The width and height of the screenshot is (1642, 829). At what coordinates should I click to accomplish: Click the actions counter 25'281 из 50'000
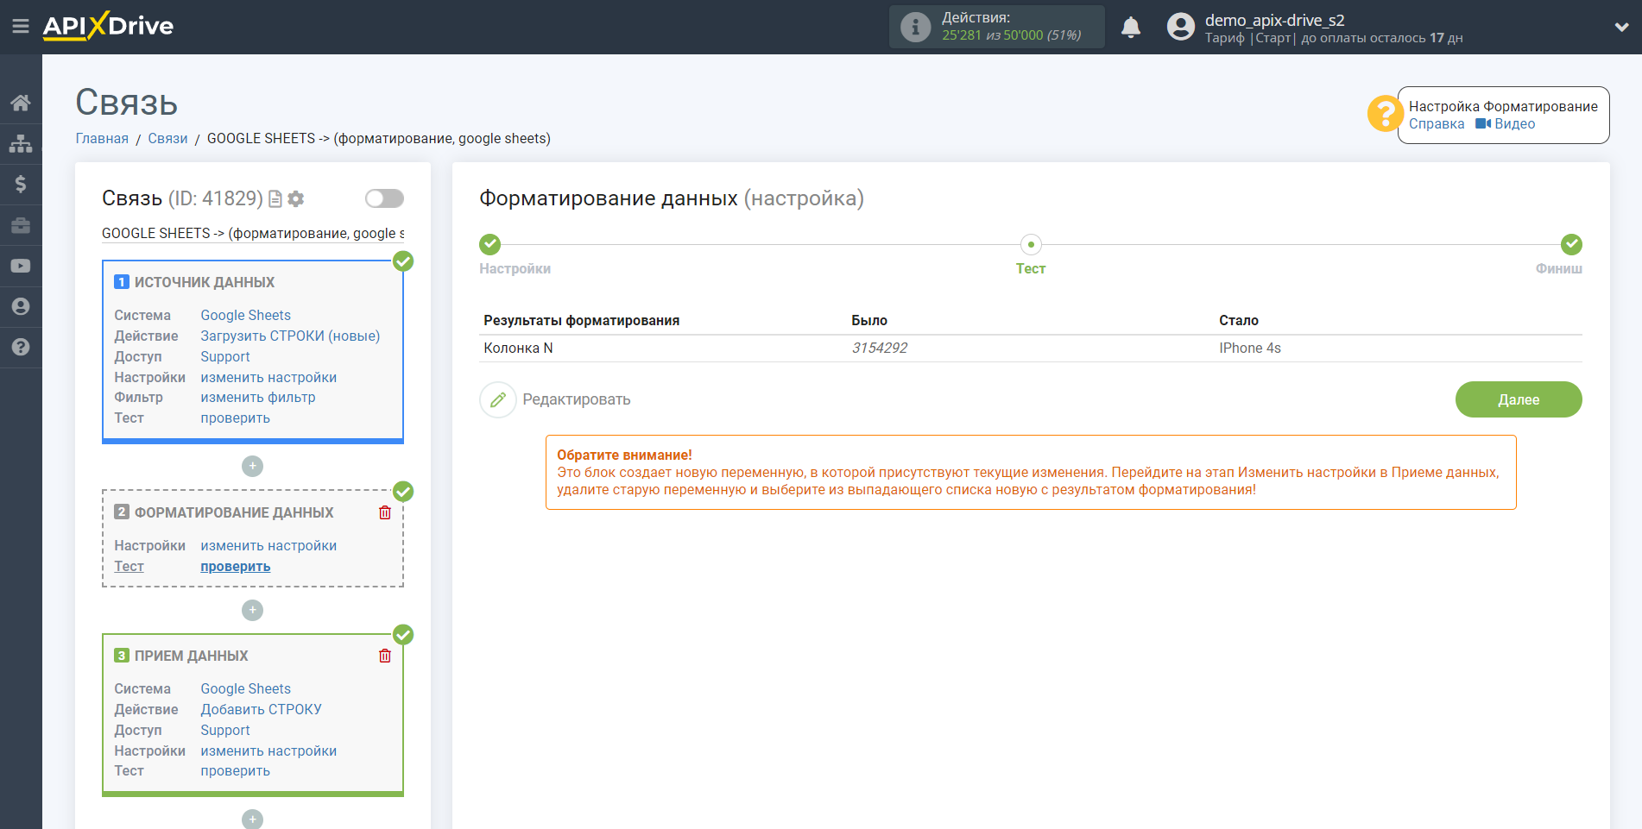pos(1011,35)
